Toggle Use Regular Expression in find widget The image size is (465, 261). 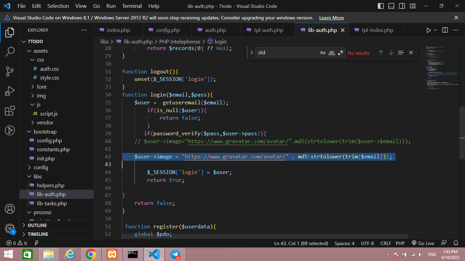340,53
